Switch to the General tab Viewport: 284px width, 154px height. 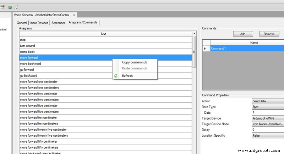click(x=22, y=23)
